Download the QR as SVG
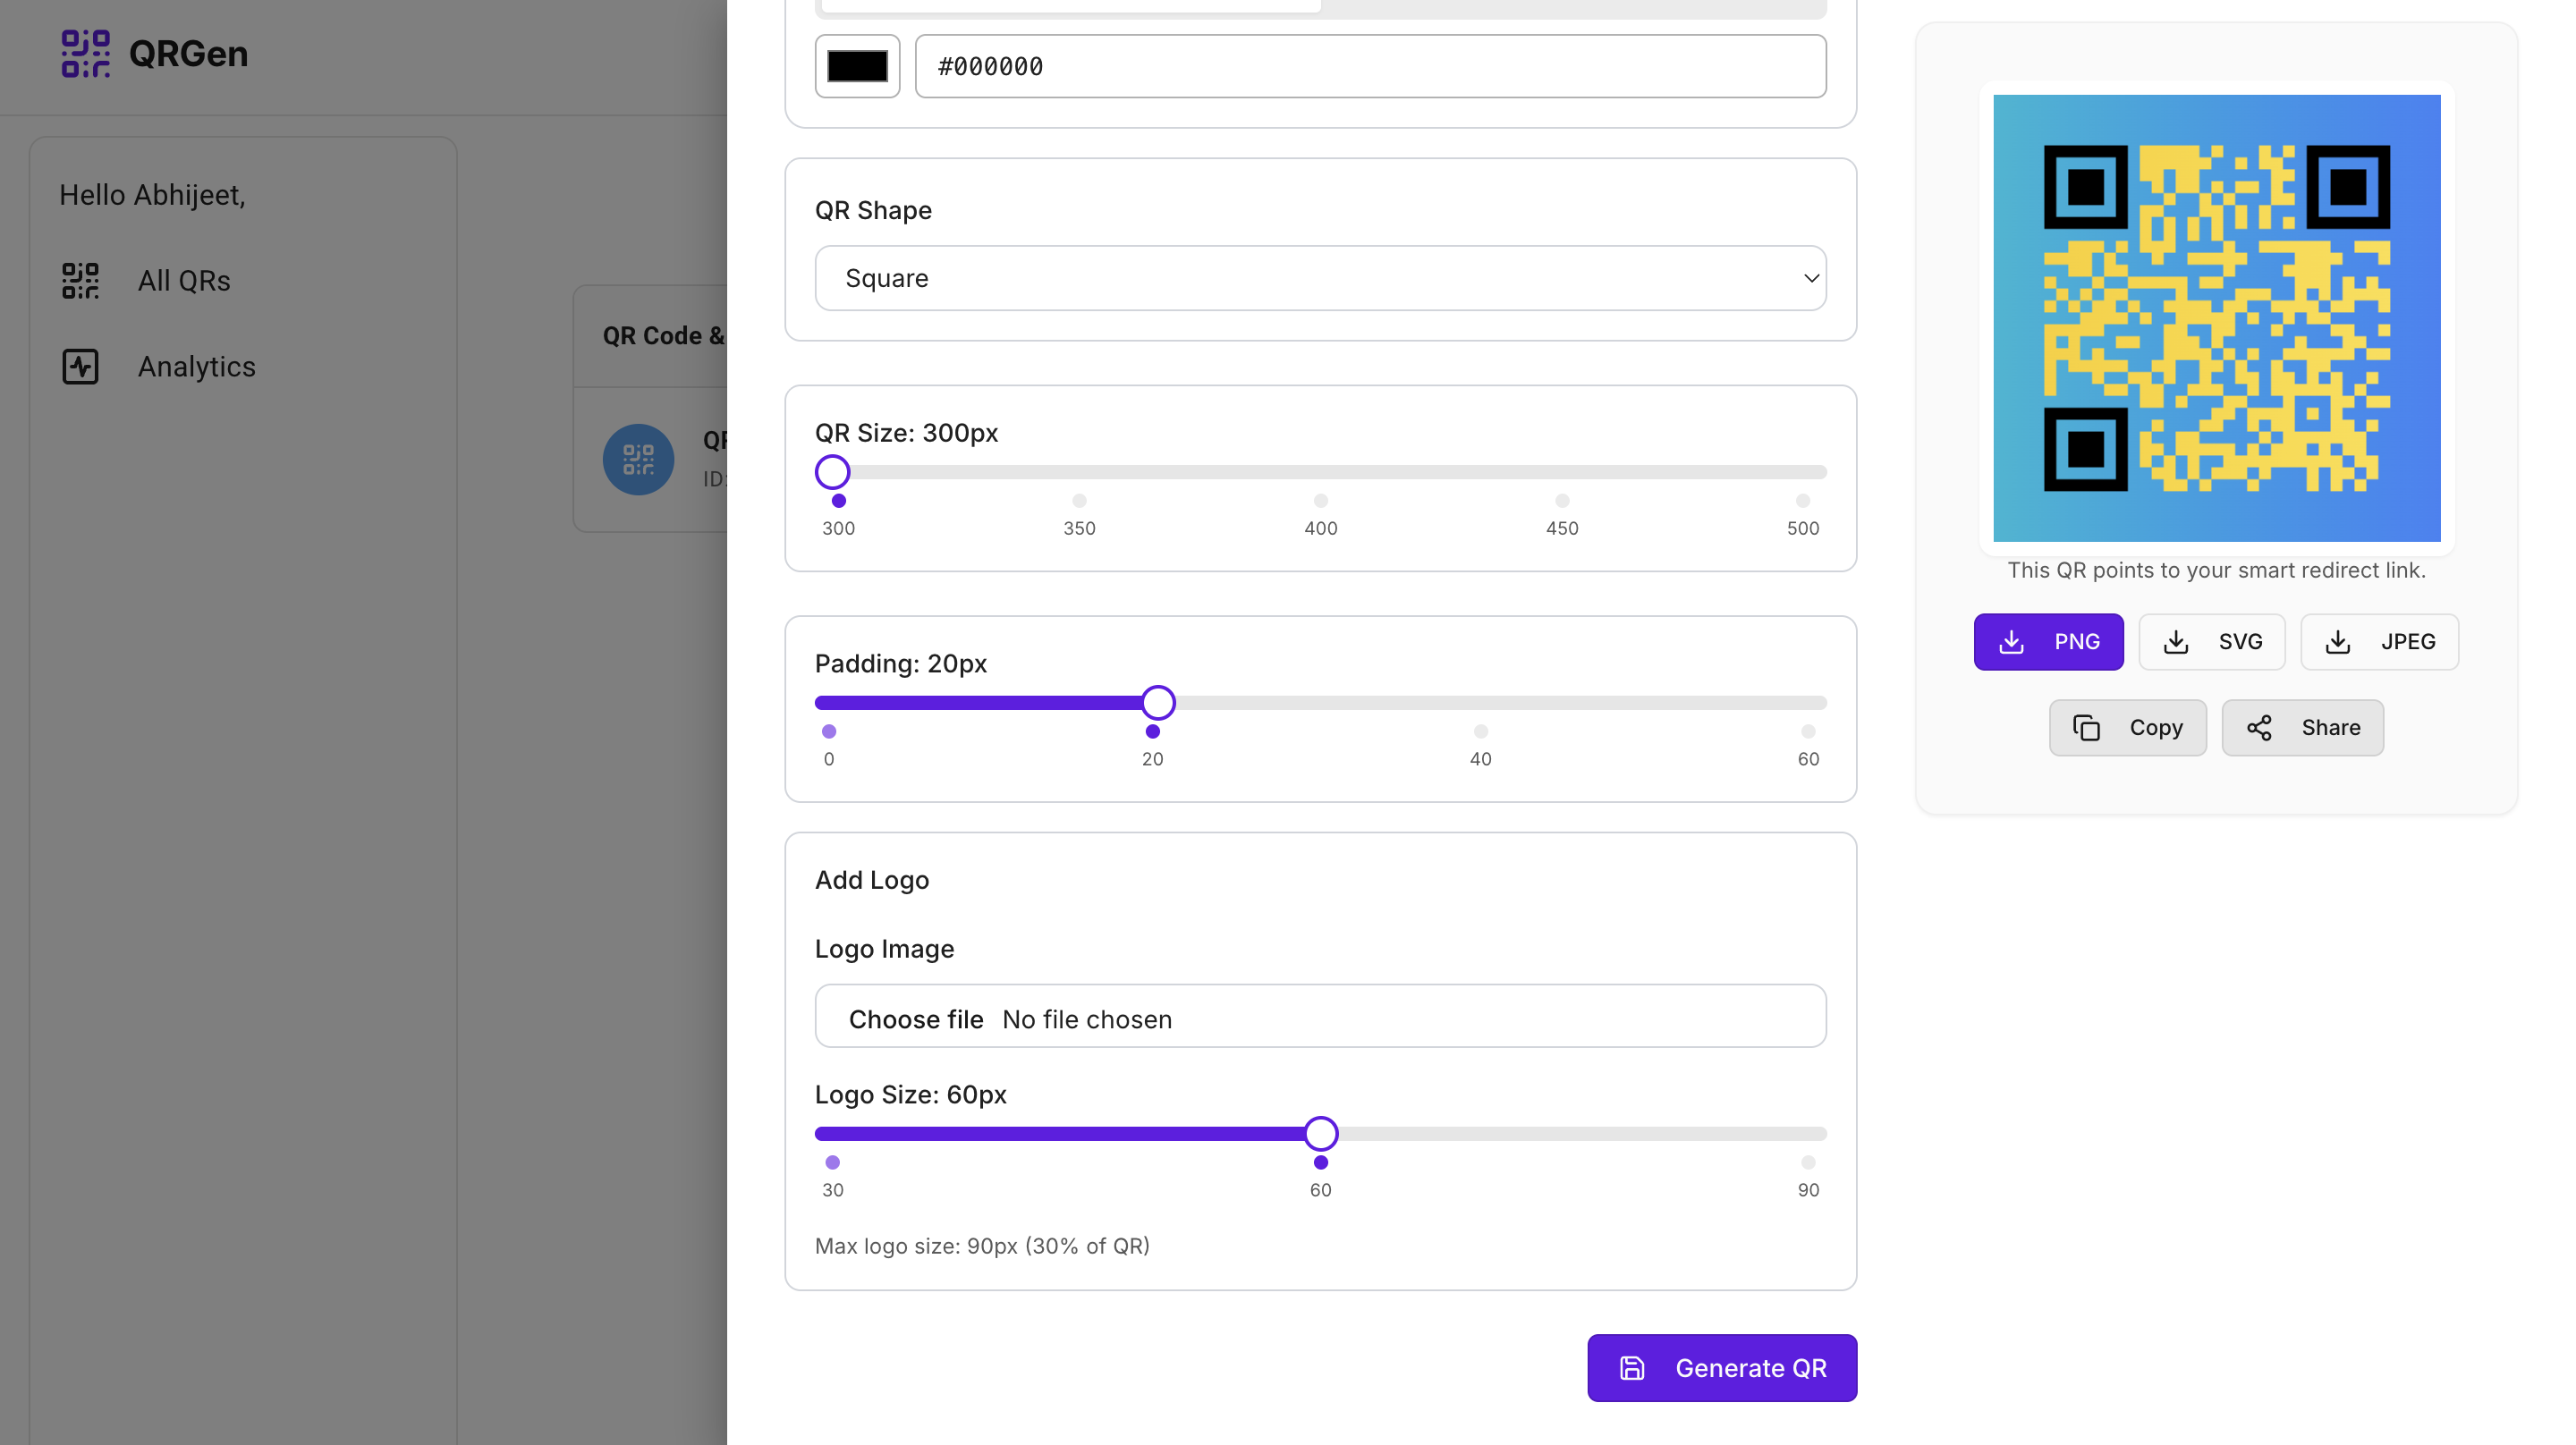2576x1445 pixels. pyautogui.click(x=2211, y=642)
